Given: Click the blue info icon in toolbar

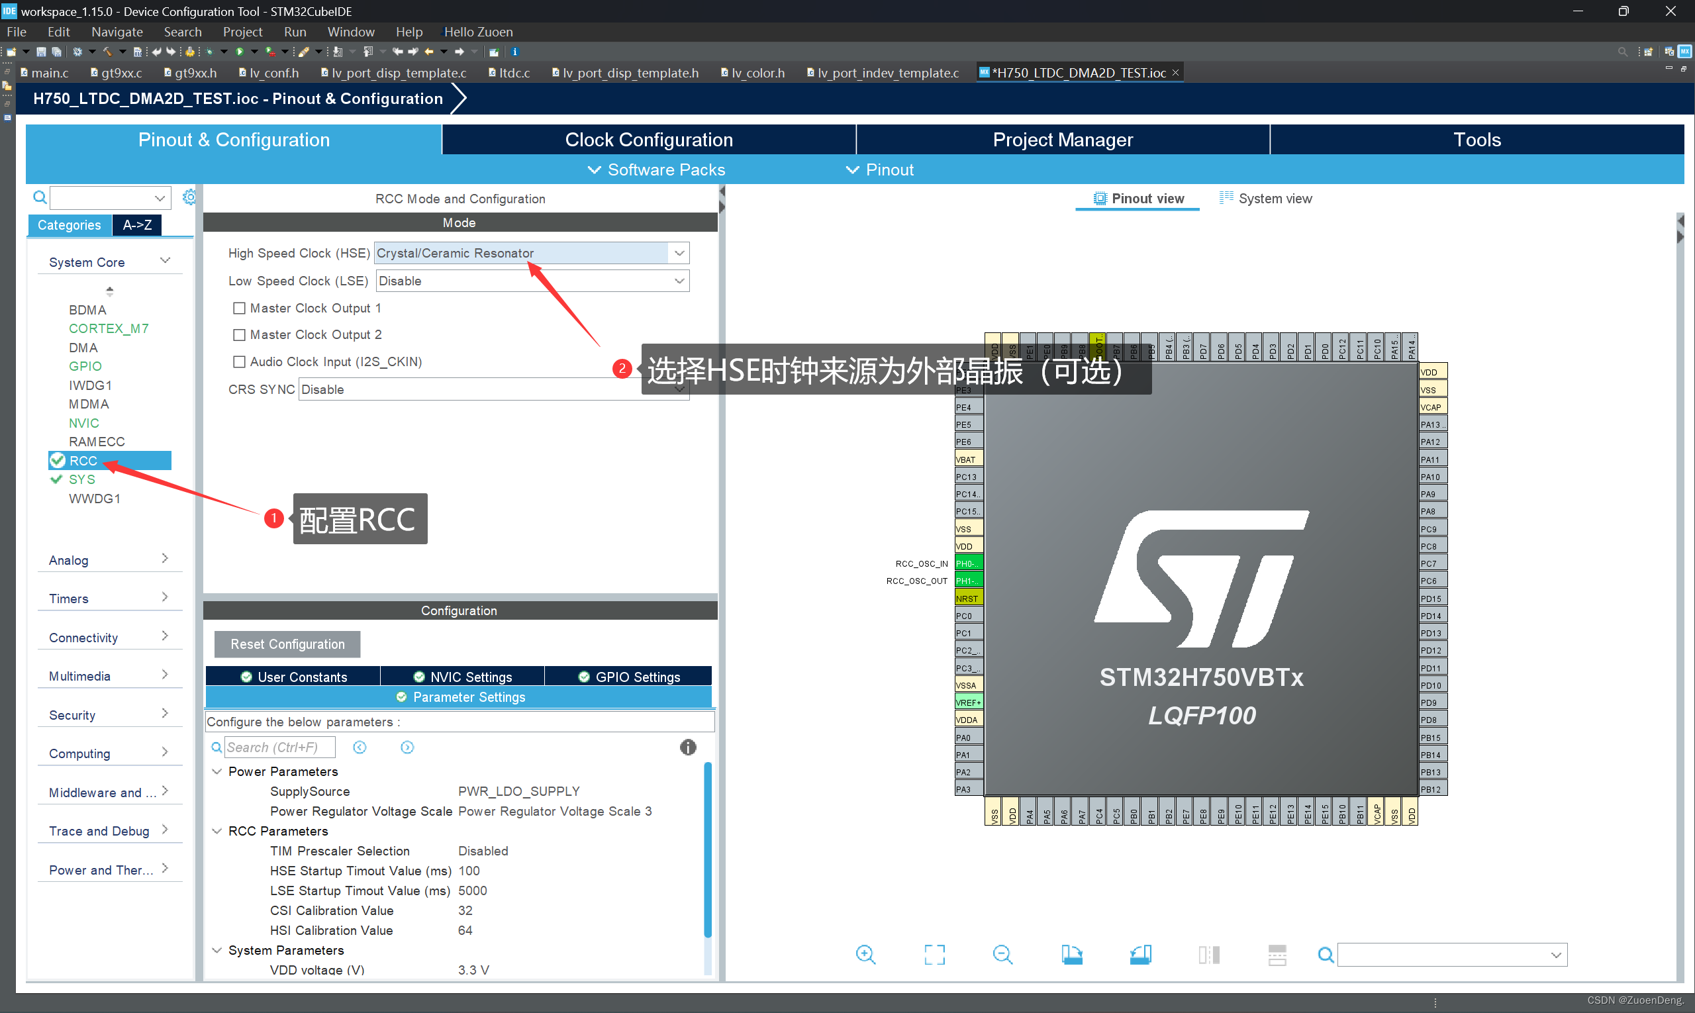Looking at the screenshot, I should click(x=515, y=52).
